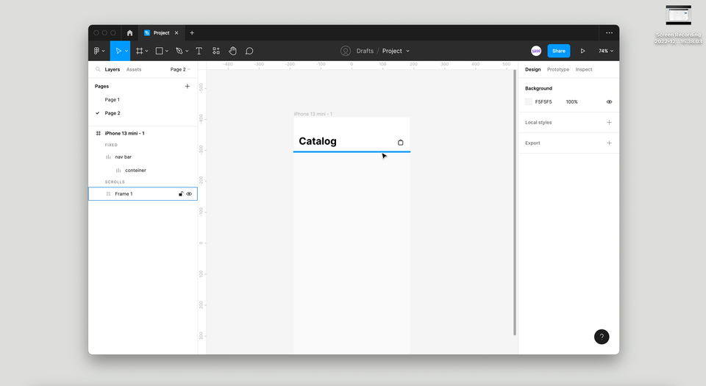Click the shopping bag icon on canvas
The height and width of the screenshot is (386, 706).
400,142
